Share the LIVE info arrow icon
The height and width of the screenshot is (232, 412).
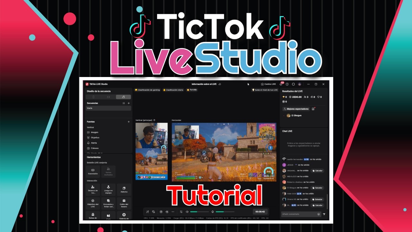(x=220, y=84)
